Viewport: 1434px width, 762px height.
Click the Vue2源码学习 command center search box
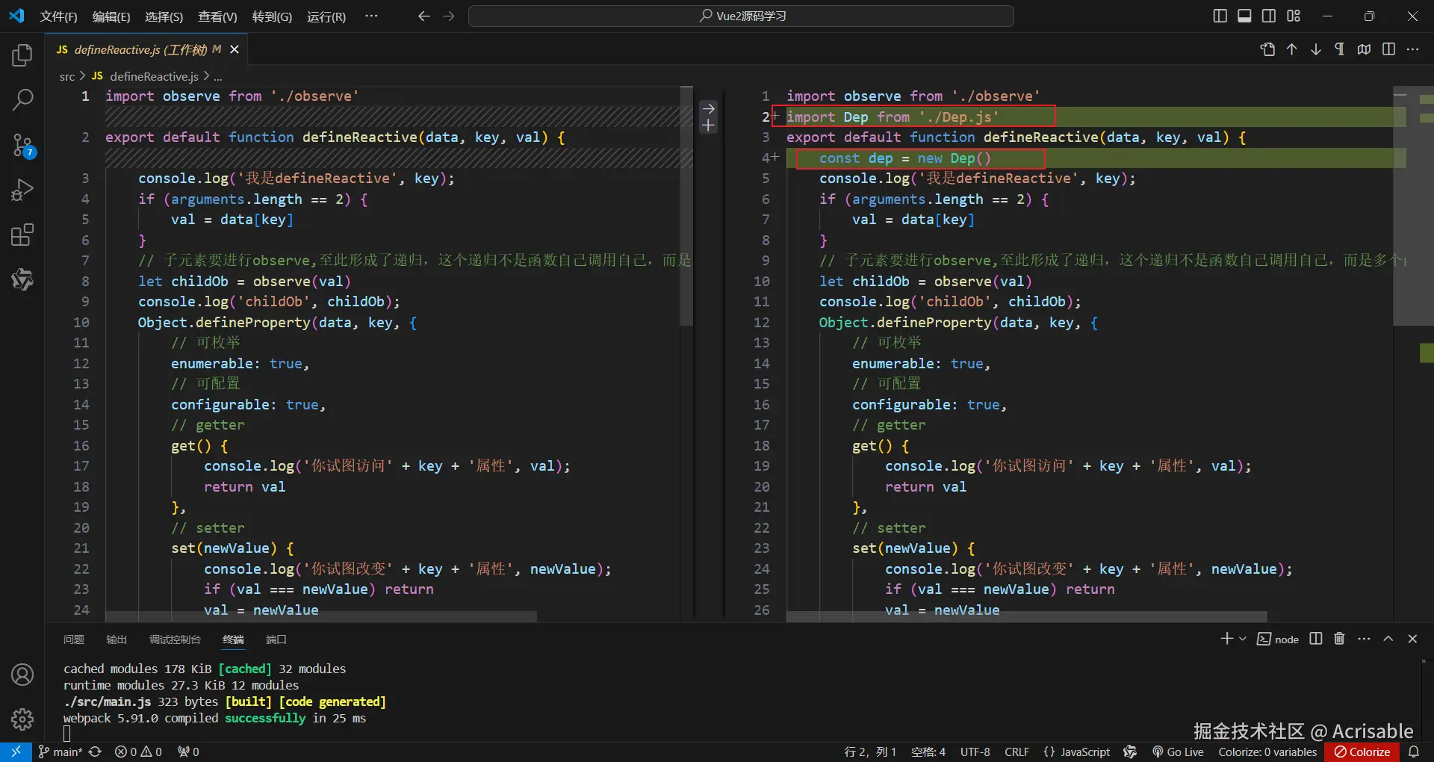click(x=741, y=16)
